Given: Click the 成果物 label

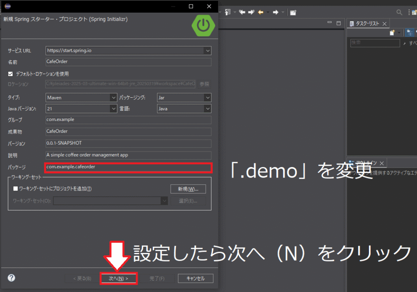Looking at the screenshot, I should [15, 132].
